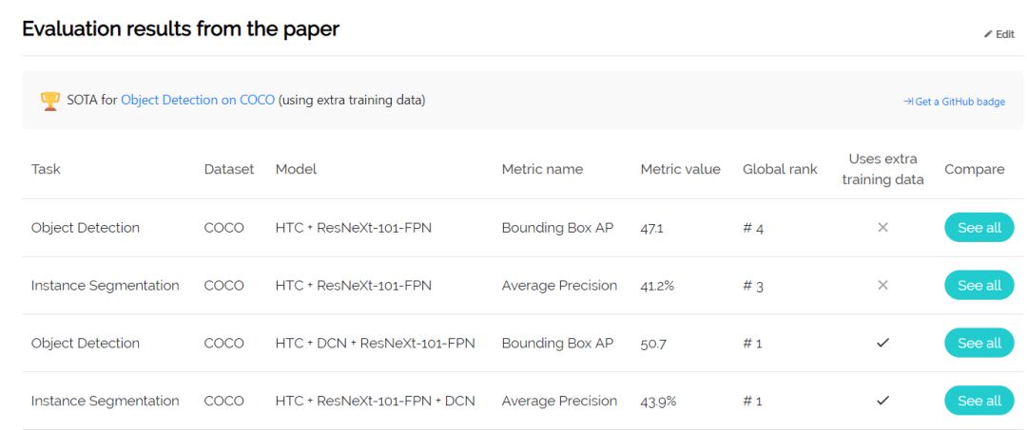The width and height of the screenshot is (1027, 430).
Task: Click the Edit pencil icon
Action: pyautogui.click(x=989, y=34)
